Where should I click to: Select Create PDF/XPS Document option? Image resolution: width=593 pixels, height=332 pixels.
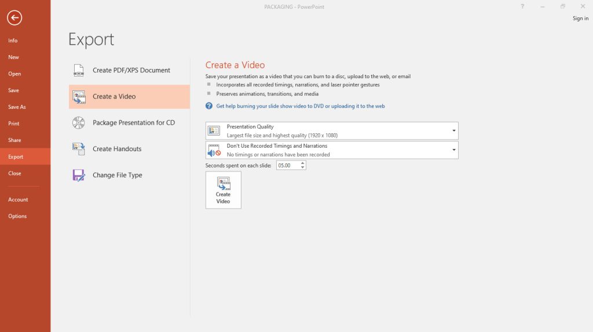pos(129,71)
